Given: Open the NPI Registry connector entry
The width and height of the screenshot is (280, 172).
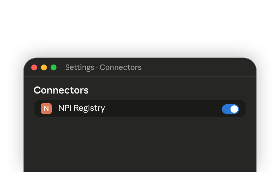Looking at the screenshot, I should click(x=140, y=109).
